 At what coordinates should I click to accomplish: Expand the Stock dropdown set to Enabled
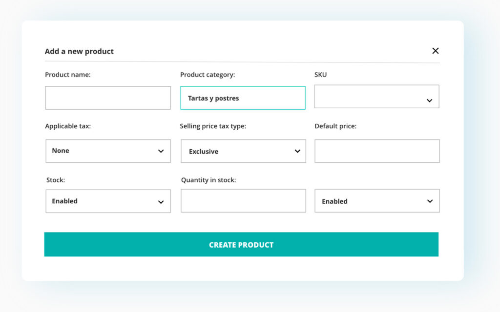coord(108,201)
